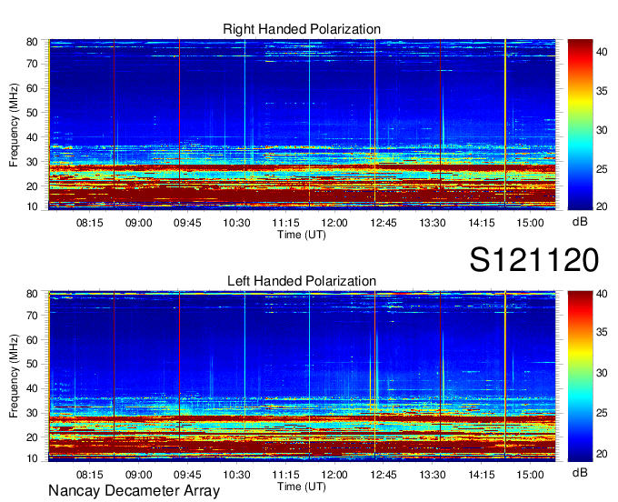
Task: Click the 50 MHz tick on the Left Handed plot
Action: [32, 365]
